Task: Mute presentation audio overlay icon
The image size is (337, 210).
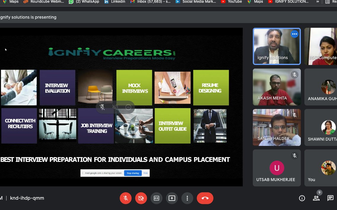Action: coord(115,107)
